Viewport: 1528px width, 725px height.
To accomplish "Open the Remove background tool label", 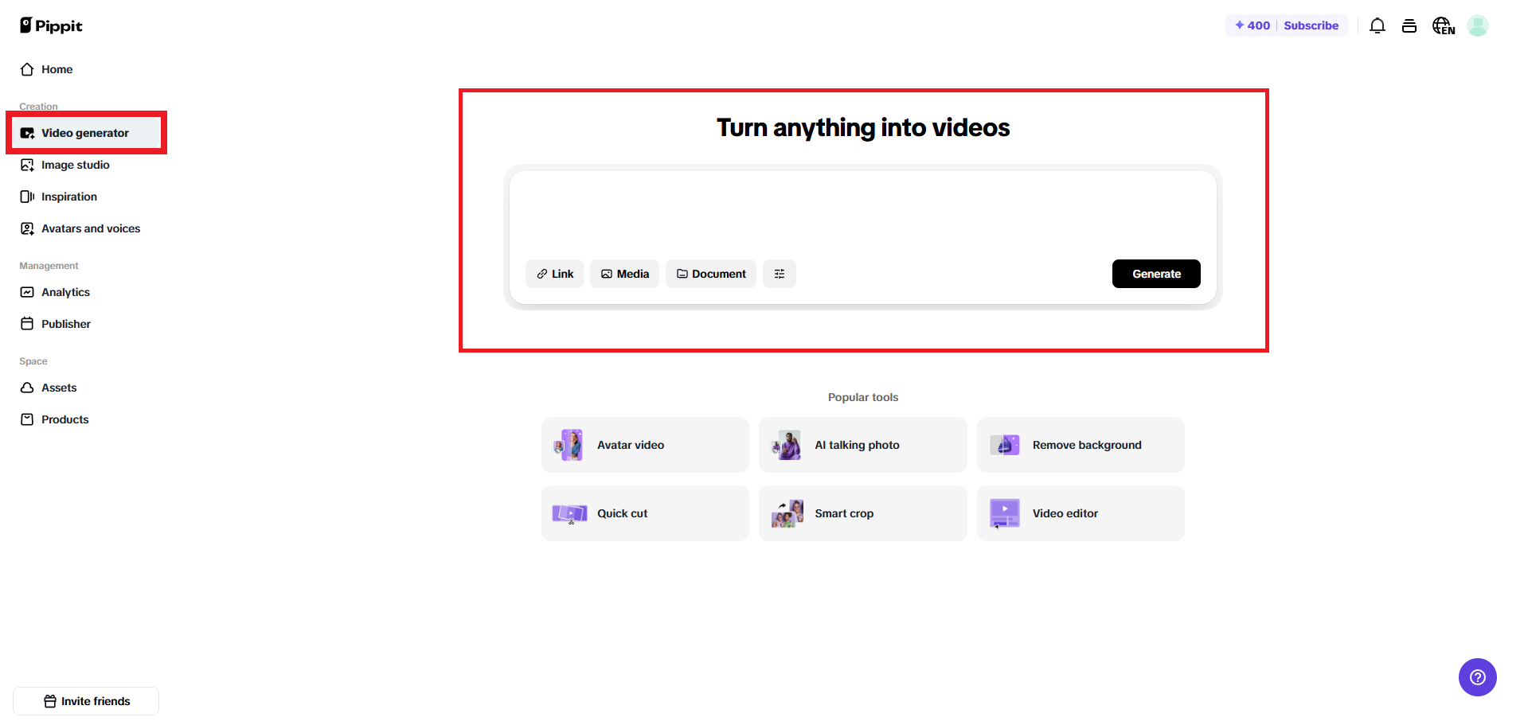I will [x=1087, y=445].
